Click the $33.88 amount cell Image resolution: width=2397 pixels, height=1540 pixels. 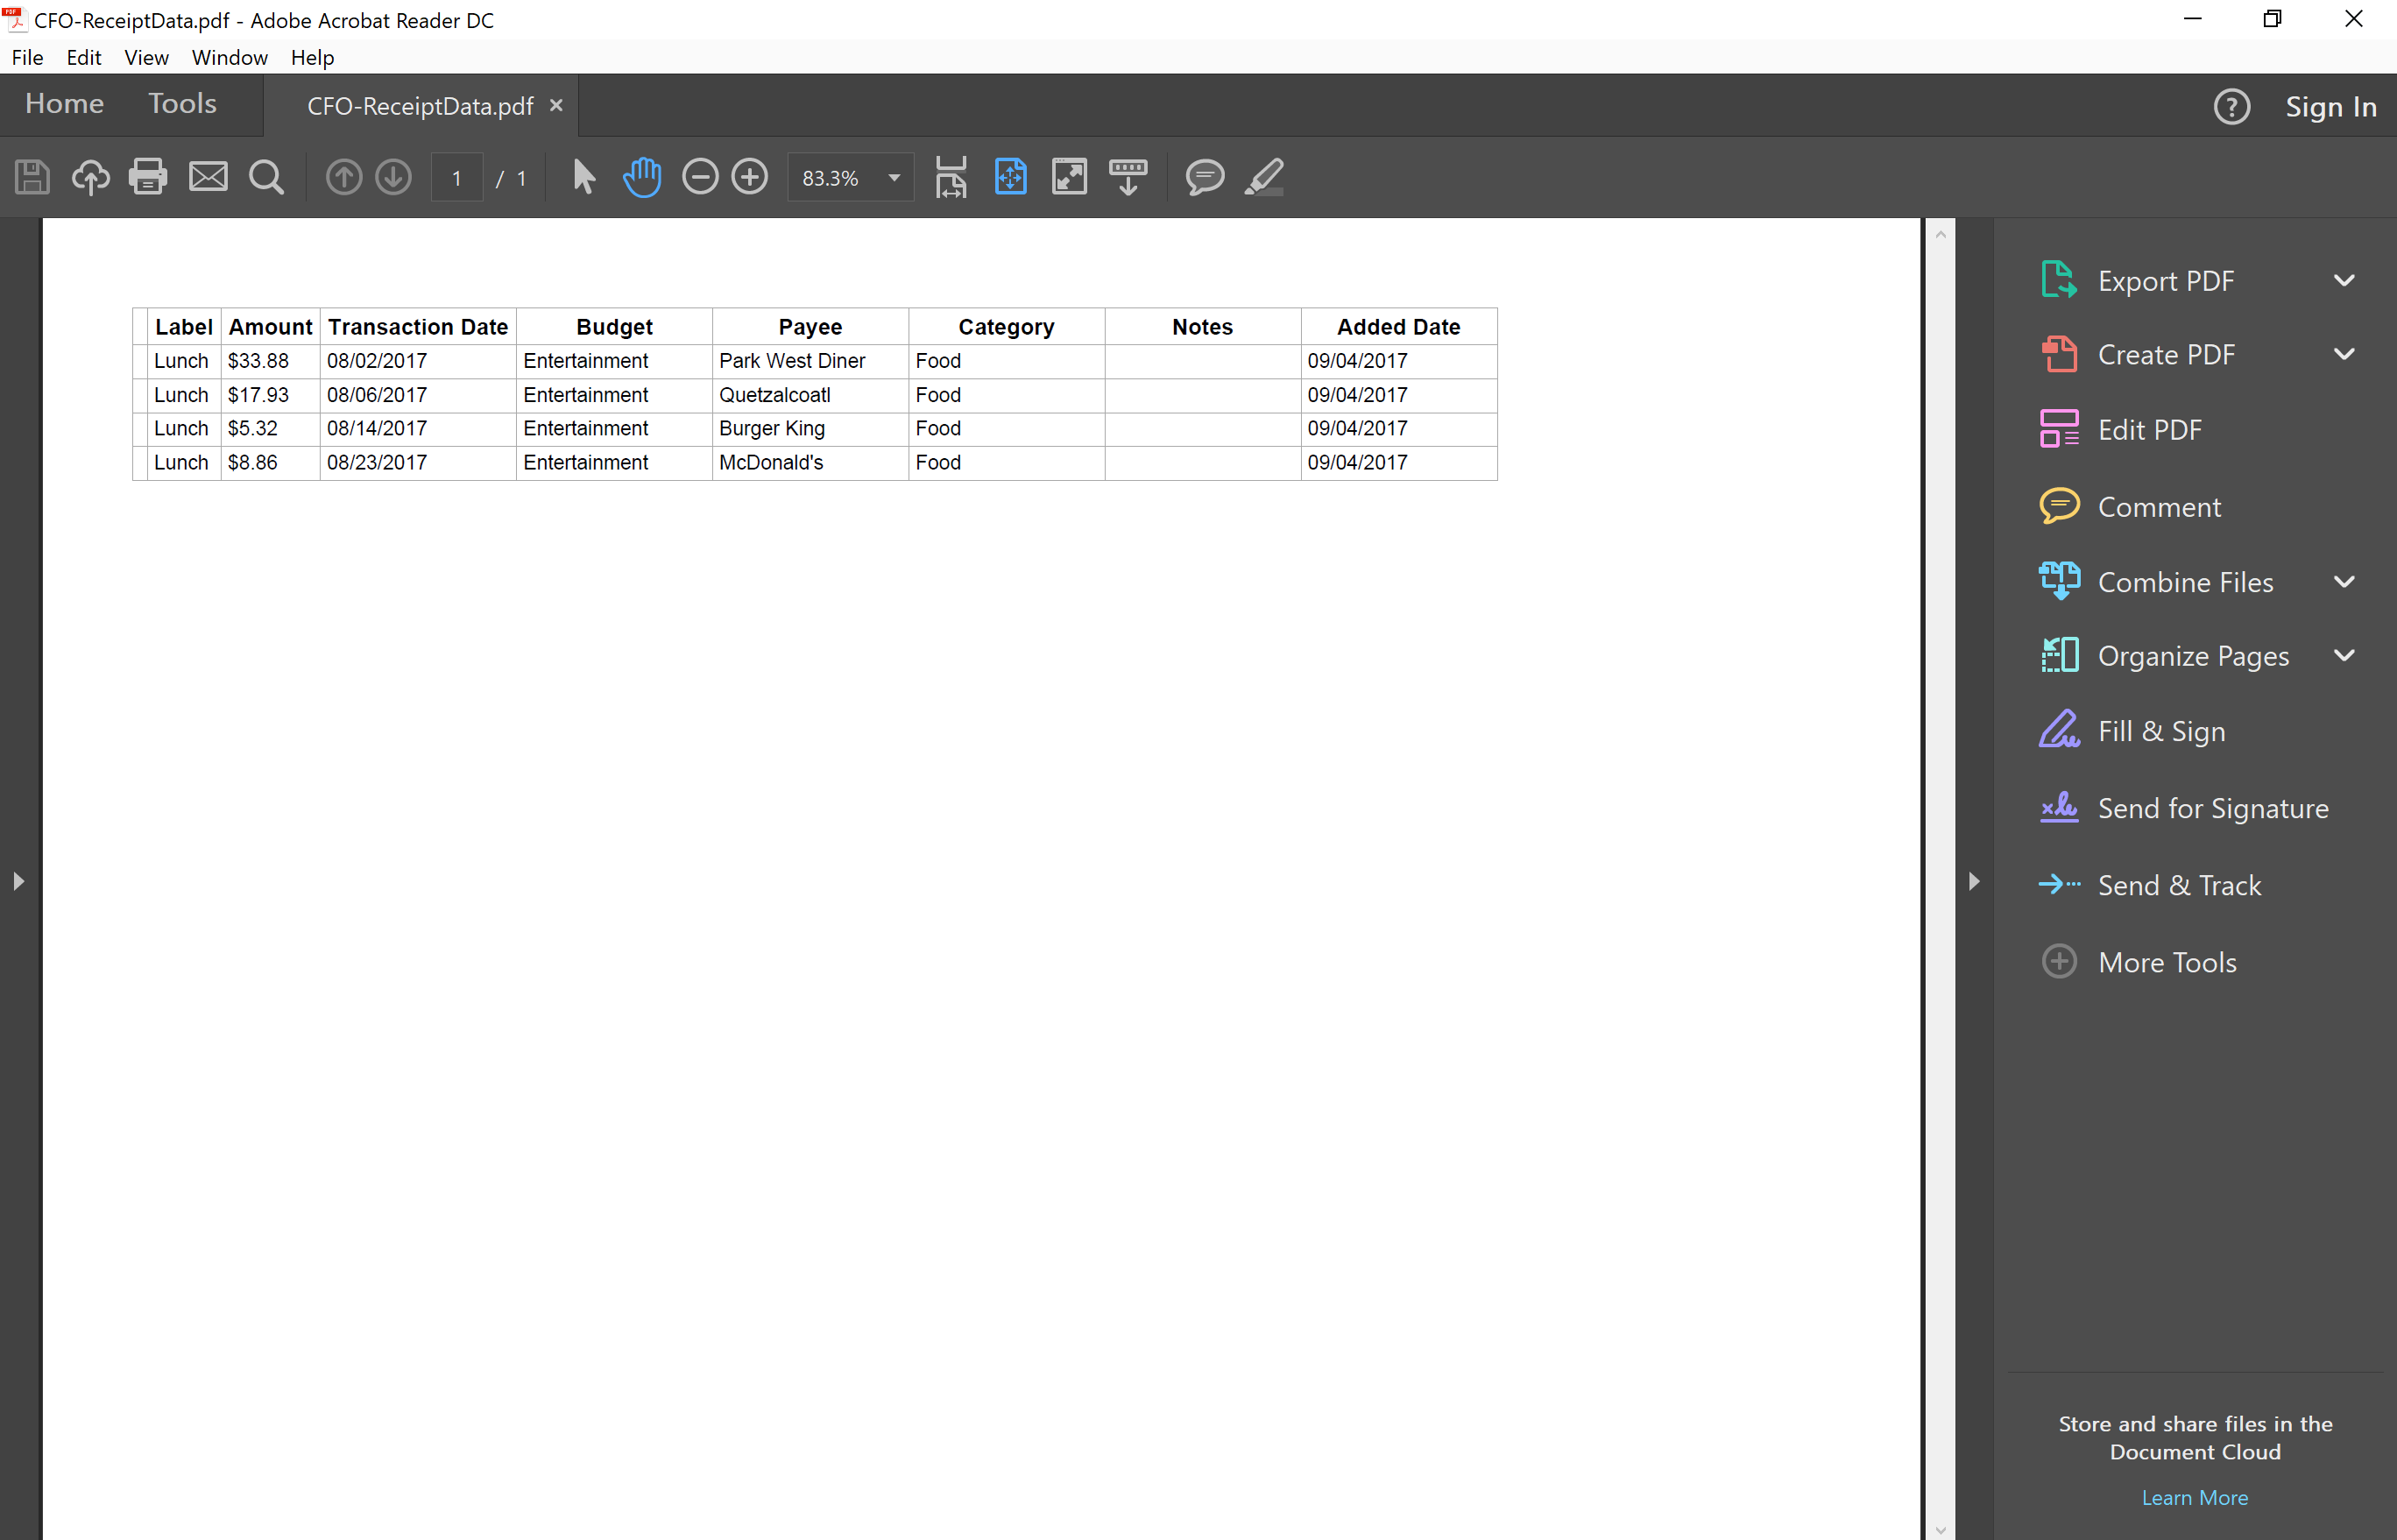tap(270, 361)
